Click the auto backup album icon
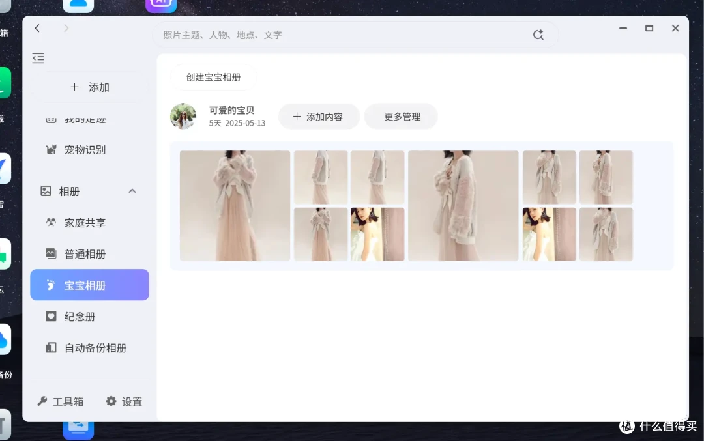 point(51,348)
